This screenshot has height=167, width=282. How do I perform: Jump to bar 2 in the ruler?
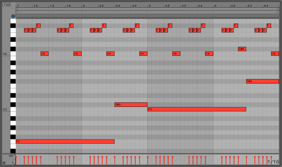pos(84,6)
